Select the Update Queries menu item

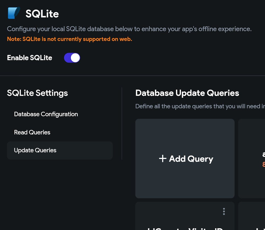pos(35,150)
